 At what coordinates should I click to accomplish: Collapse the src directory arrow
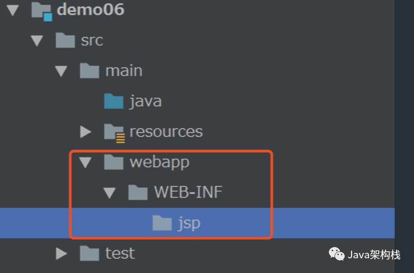(37, 41)
